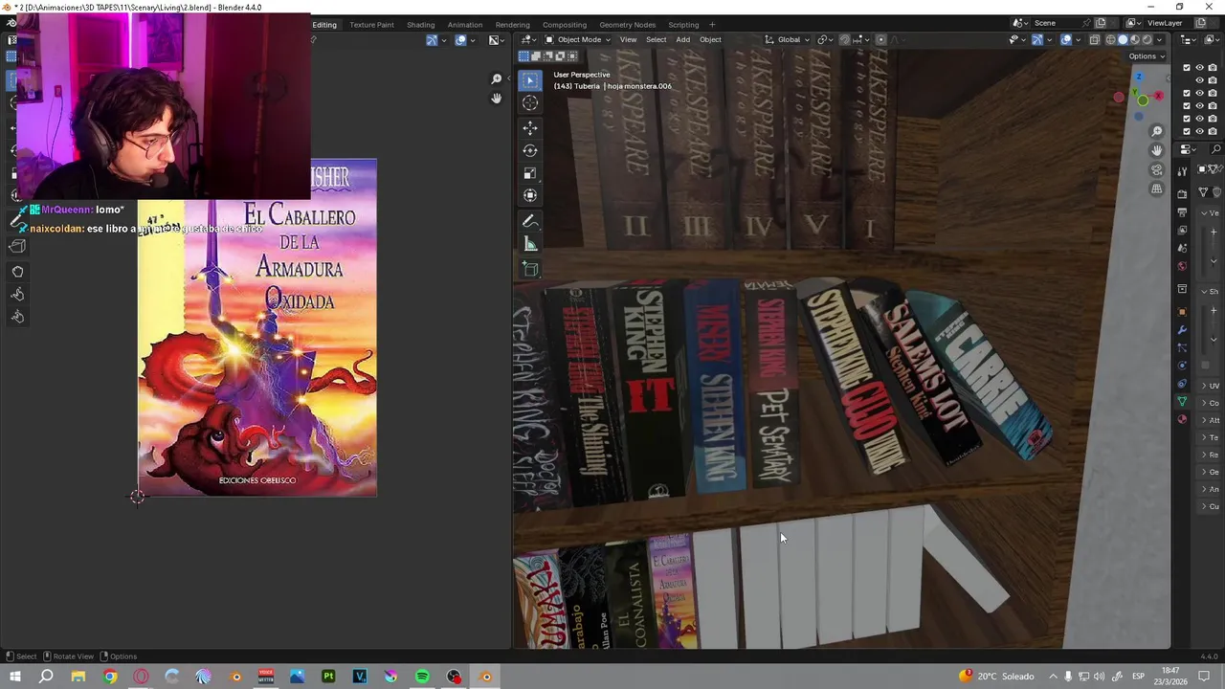Toggle camera view gizmo icon
The height and width of the screenshot is (689, 1225).
1156,170
